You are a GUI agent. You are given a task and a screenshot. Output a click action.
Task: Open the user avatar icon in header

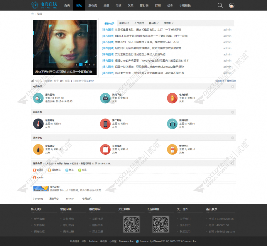tap(231, 5)
